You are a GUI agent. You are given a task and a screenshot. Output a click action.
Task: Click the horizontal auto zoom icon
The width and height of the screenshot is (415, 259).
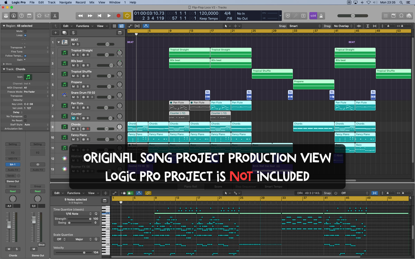[x=375, y=26]
